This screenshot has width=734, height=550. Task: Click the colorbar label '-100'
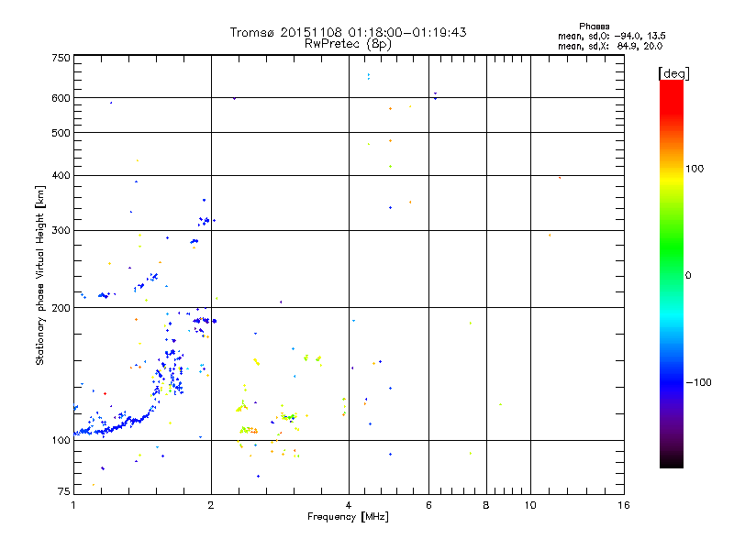click(x=698, y=382)
